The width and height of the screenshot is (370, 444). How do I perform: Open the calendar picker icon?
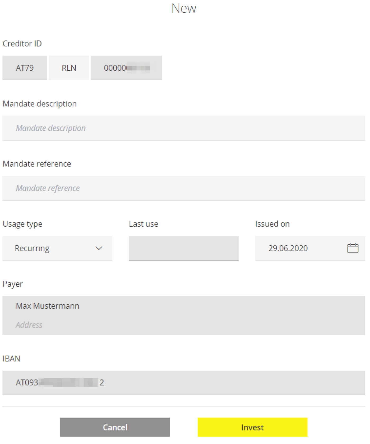[352, 248]
